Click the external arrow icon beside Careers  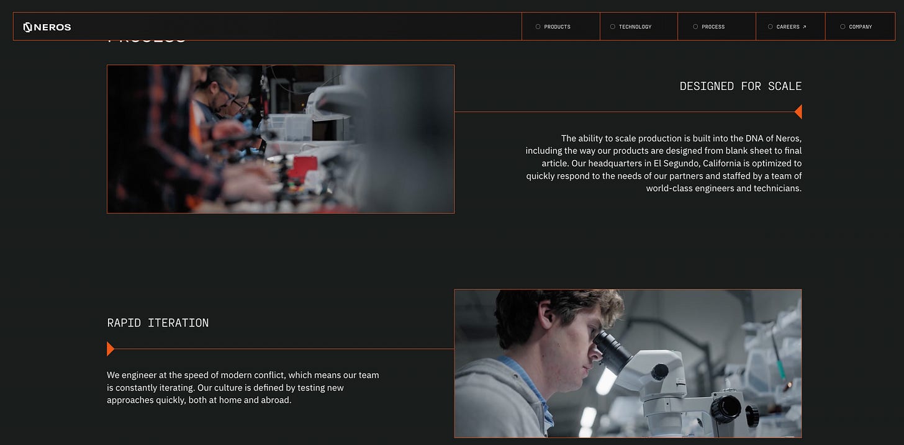(x=805, y=27)
